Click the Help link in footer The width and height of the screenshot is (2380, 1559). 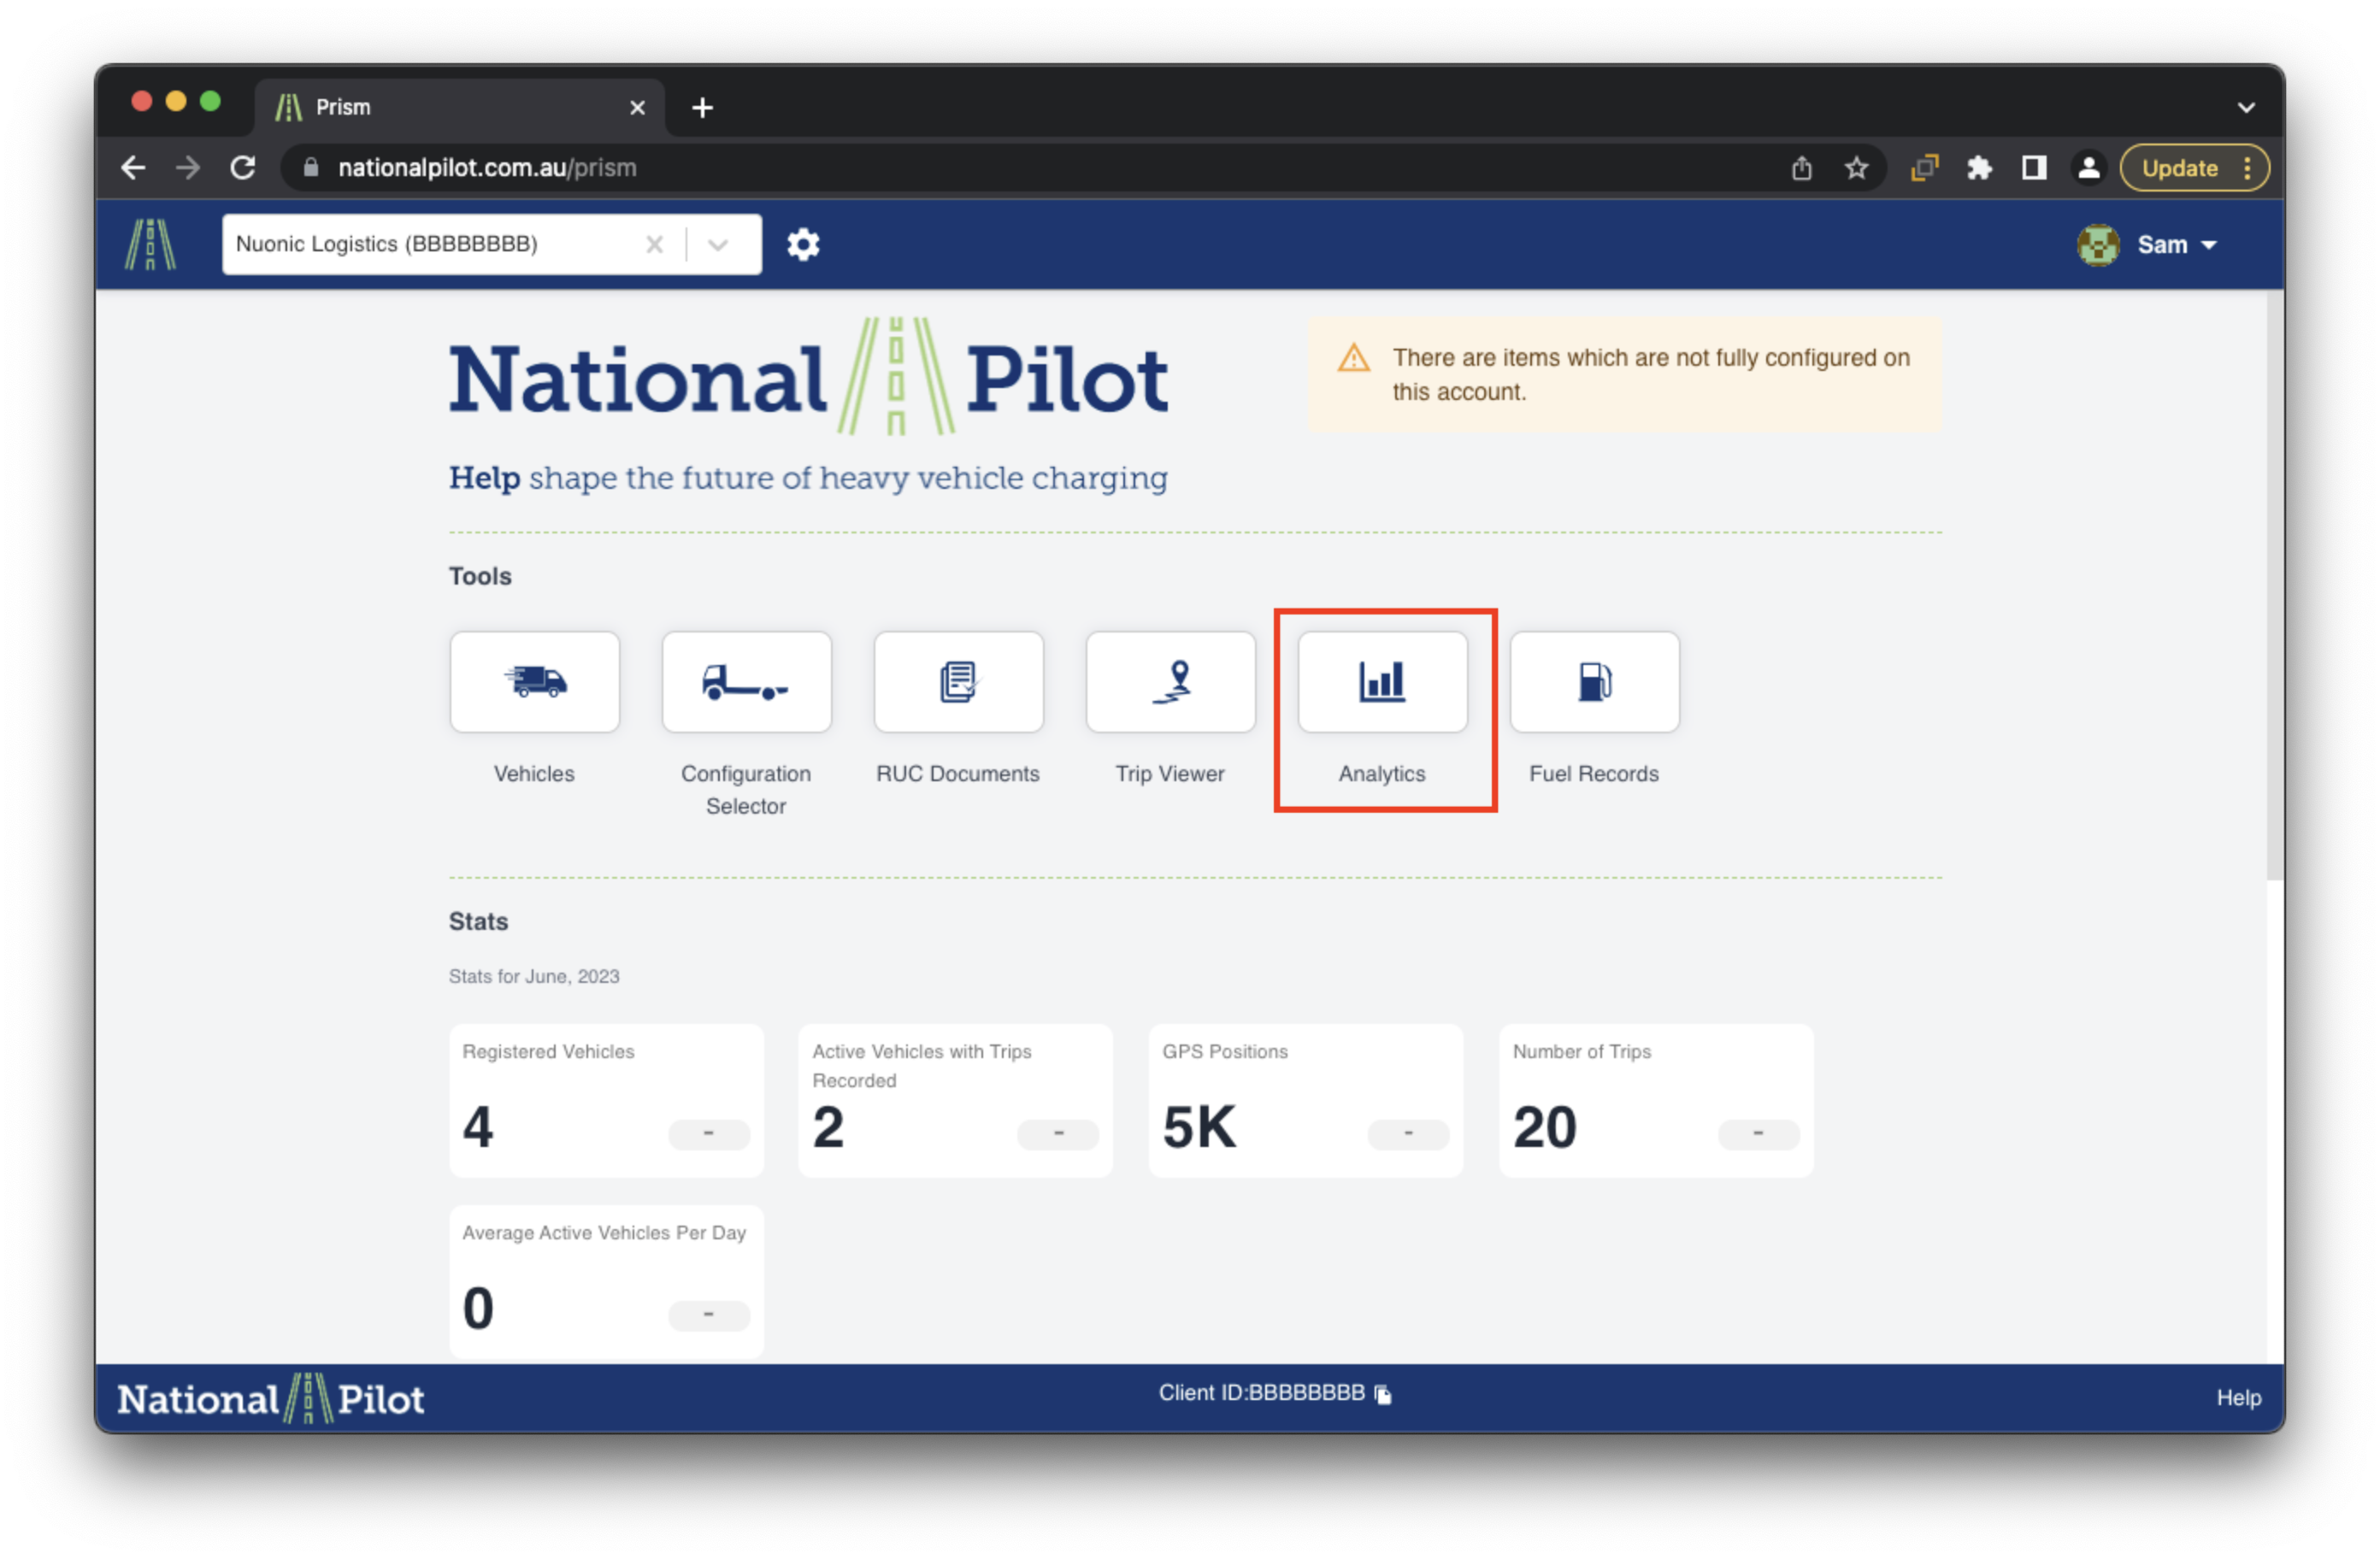point(2238,1397)
